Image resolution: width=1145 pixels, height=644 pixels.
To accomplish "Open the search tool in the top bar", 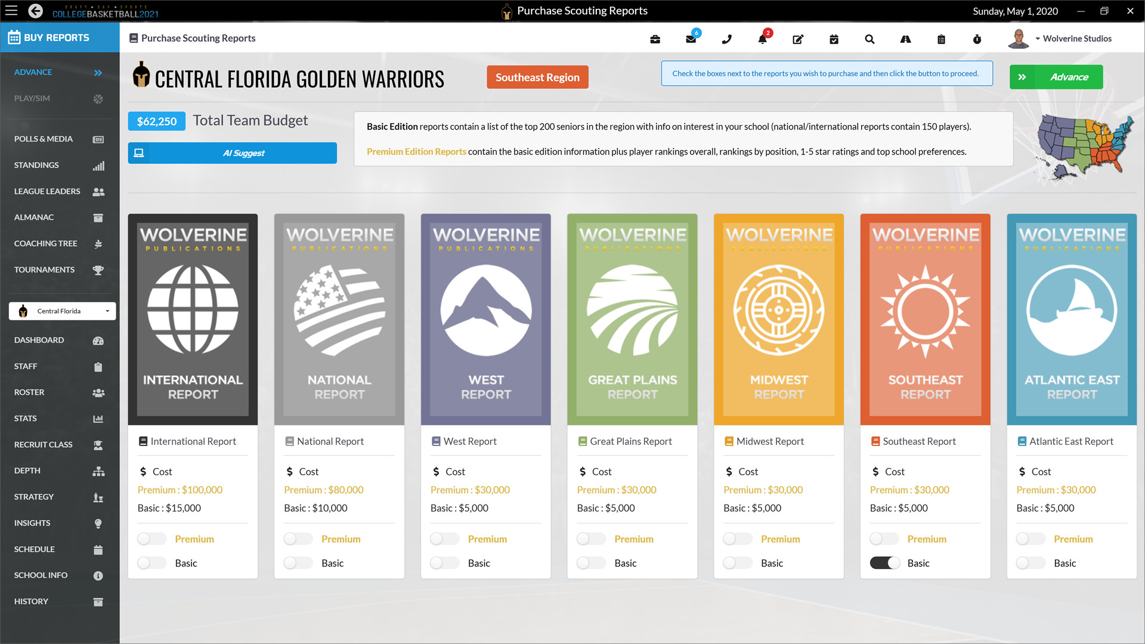I will tap(869, 39).
